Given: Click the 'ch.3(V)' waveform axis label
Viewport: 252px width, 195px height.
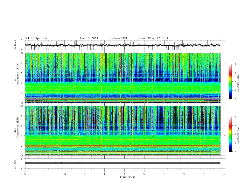Looking at the screenshot, I should point(15,163).
